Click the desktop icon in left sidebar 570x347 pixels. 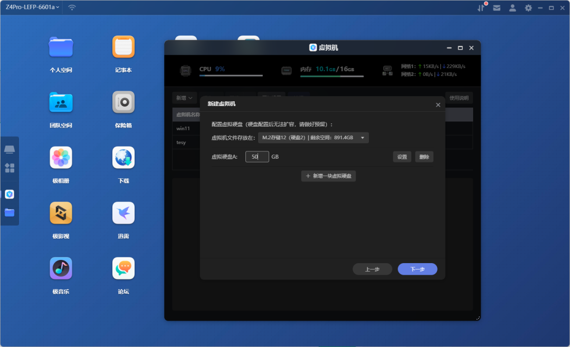(9, 149)
